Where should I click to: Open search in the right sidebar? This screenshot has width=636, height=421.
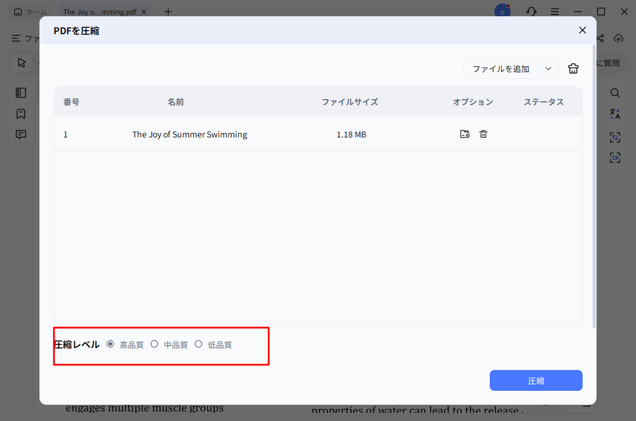[x=615, y=92]
